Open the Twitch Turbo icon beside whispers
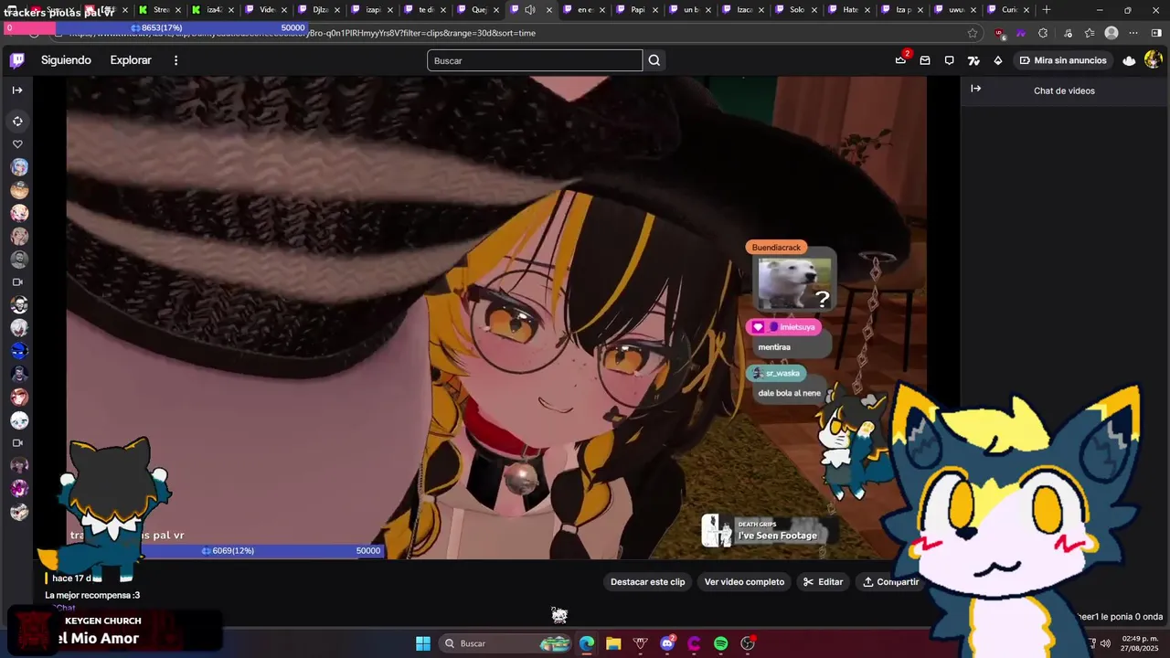The width and height of the screenshot is (1170, 658). pos(973,60)
